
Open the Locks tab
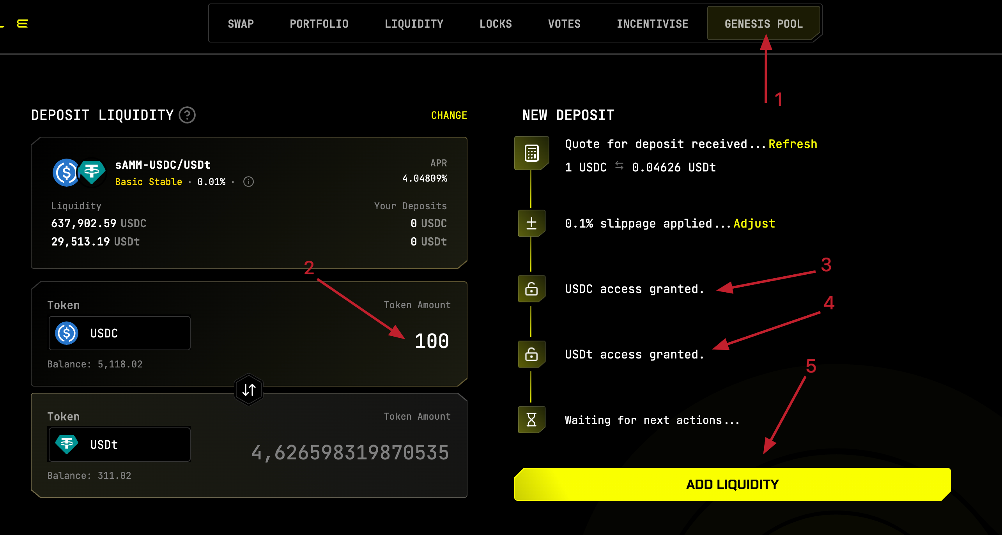click(x=496, y=24)
